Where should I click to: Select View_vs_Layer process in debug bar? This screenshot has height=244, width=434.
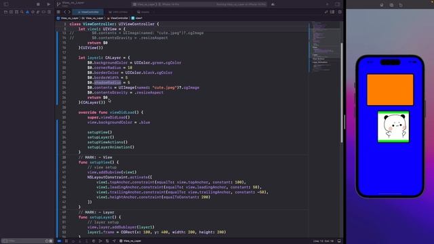(130, 241)
